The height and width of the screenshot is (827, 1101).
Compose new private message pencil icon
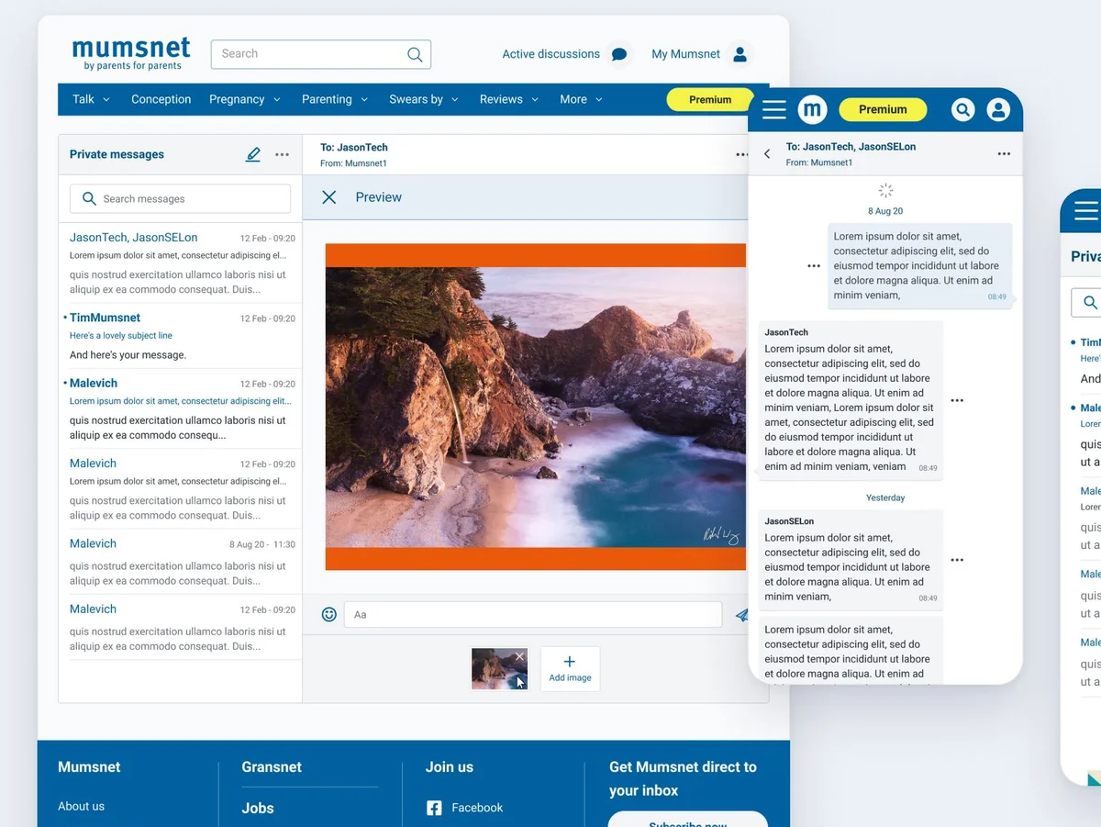click(x=253, y=154)
